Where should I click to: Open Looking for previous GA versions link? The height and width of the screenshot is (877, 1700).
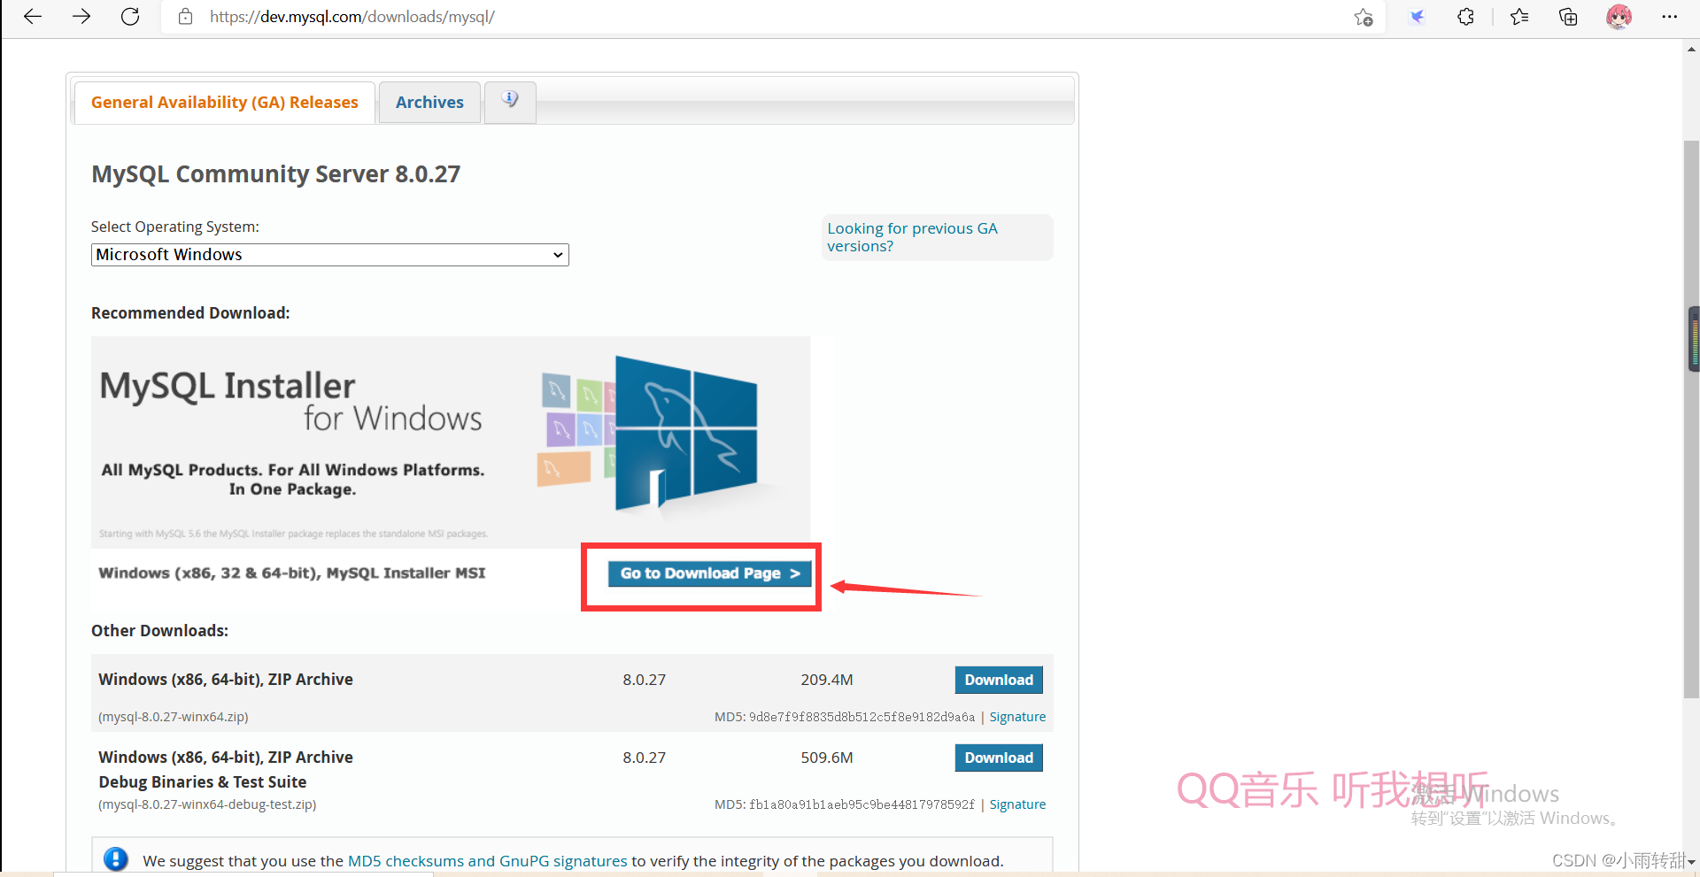[912, 237]
